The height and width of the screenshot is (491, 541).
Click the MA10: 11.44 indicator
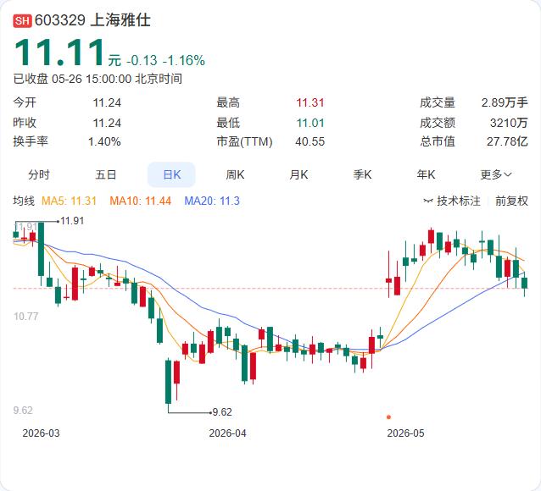[x=141, y=201]
